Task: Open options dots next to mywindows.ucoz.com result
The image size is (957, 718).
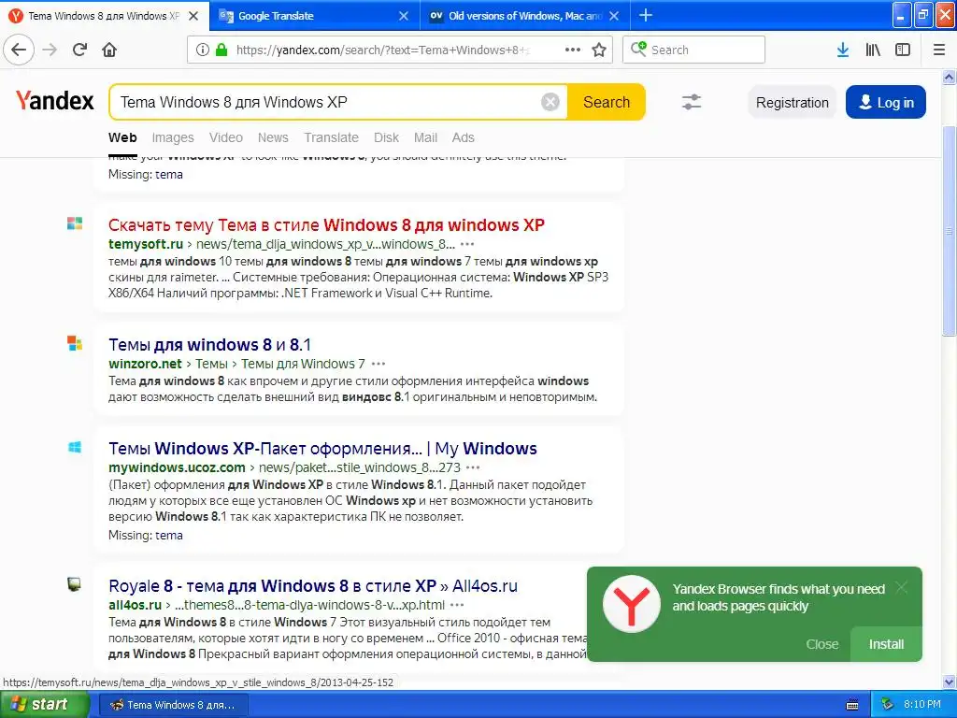Action: [473, 467]
